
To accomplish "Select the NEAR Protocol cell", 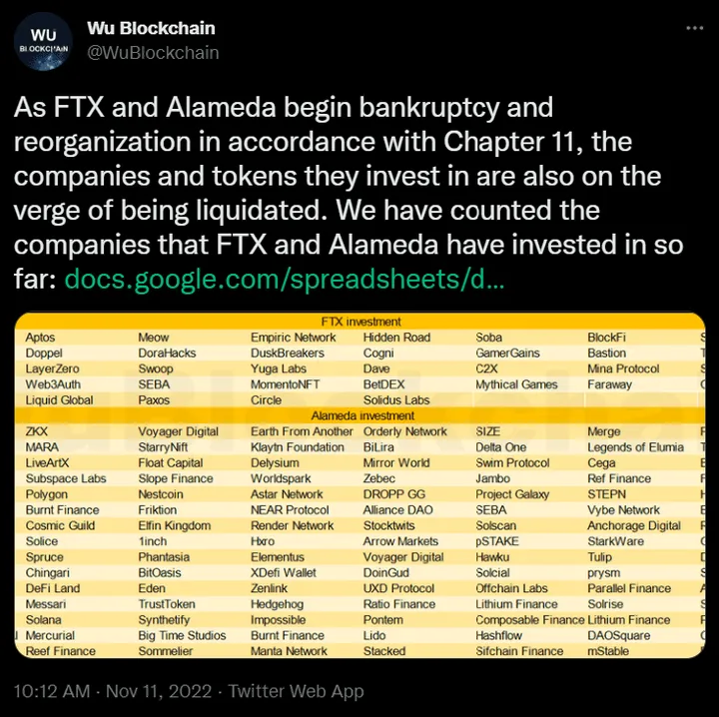I will tap(290, 510).
